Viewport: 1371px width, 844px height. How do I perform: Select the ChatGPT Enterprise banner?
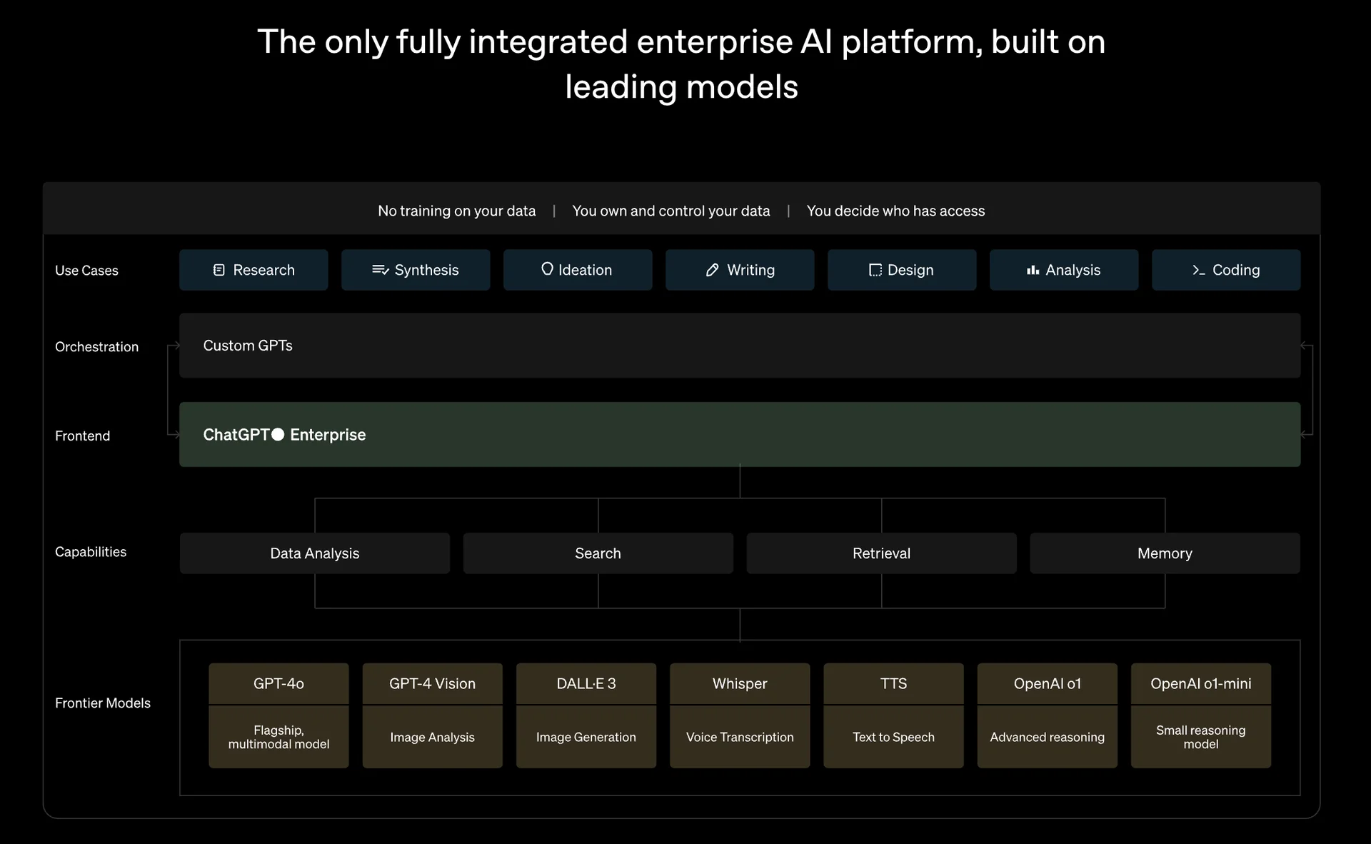(739, 434)
